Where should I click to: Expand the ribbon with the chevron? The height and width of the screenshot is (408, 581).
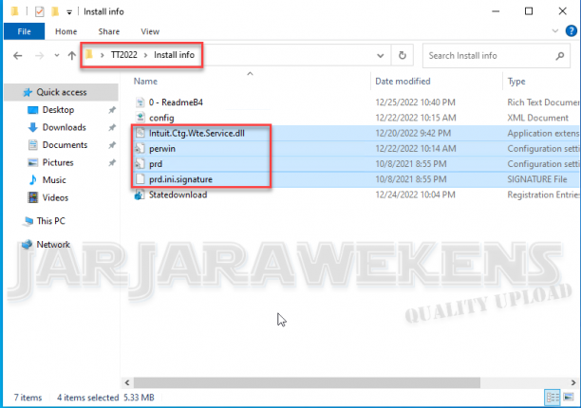(555, 30)
